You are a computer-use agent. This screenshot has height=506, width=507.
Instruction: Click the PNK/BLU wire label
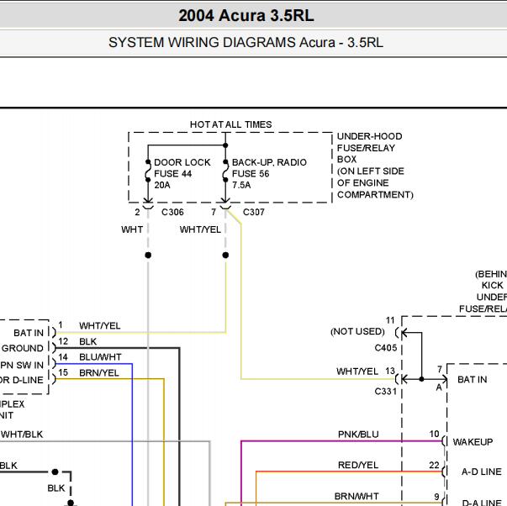click(358, 435)
